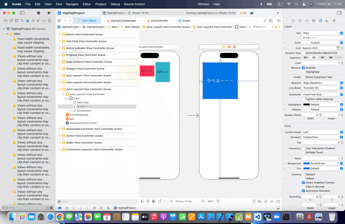Open the library plus button
Viewport: 345px width, 224px height.
pos(277,13)
